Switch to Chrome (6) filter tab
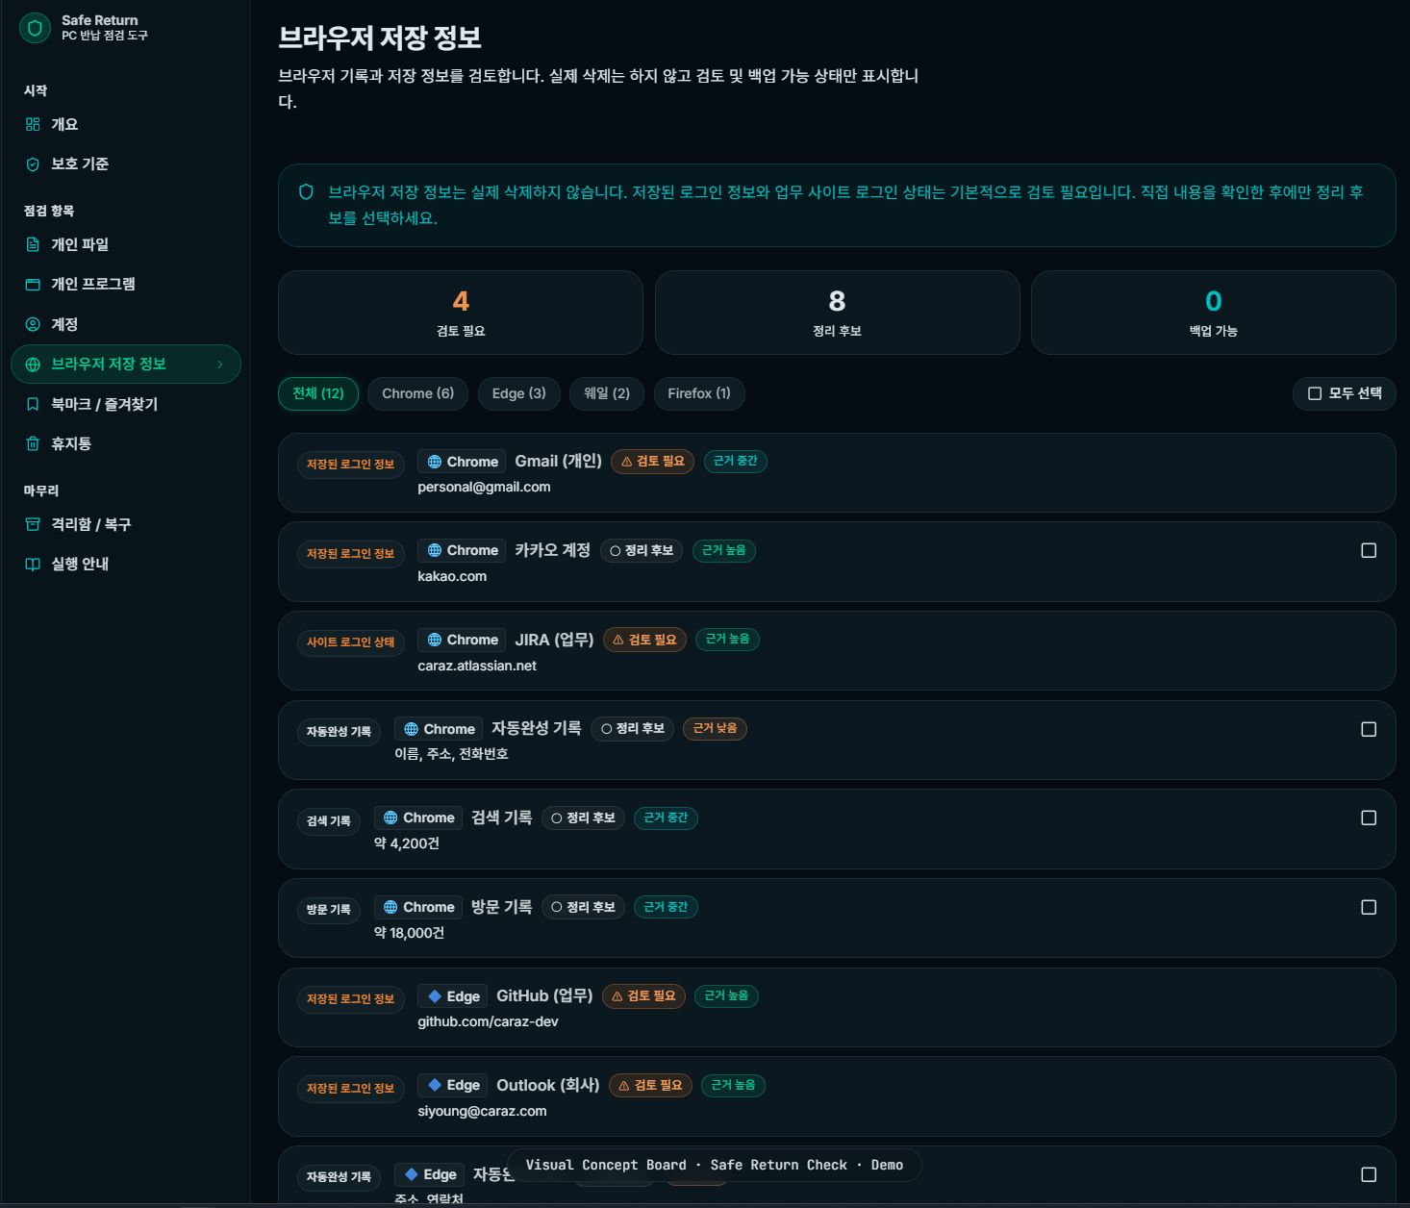The width and height of the screenshot is (1410, 1208). click(417, 393)
